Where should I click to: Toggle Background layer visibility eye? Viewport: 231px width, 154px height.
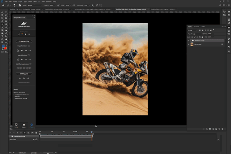point(188,44)
